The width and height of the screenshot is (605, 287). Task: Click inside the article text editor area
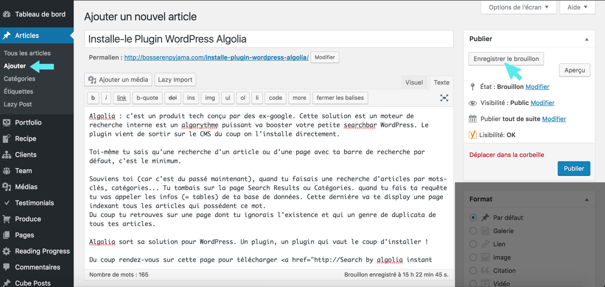click(x=269, y=188)
